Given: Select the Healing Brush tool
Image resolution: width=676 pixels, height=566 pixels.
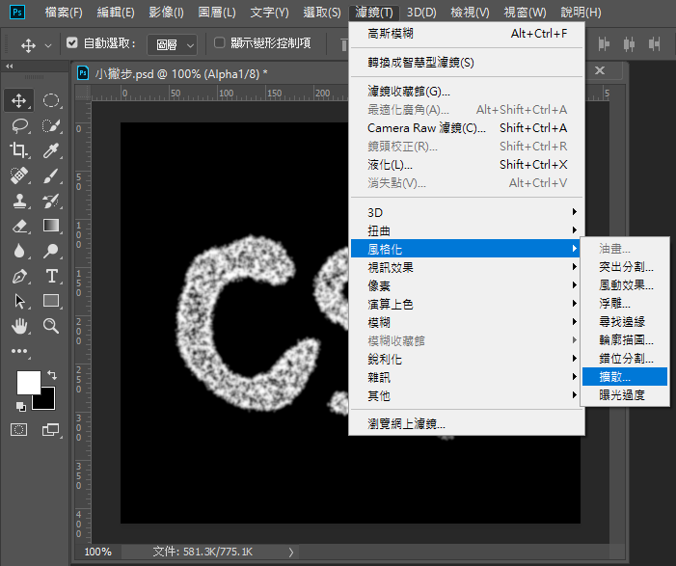Looking at the screenshot, I should pyautogui.click(x=19, y=175).
